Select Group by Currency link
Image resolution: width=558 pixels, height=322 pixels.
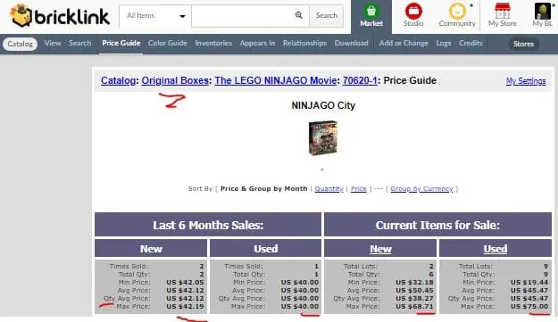[x=421, y=189]
